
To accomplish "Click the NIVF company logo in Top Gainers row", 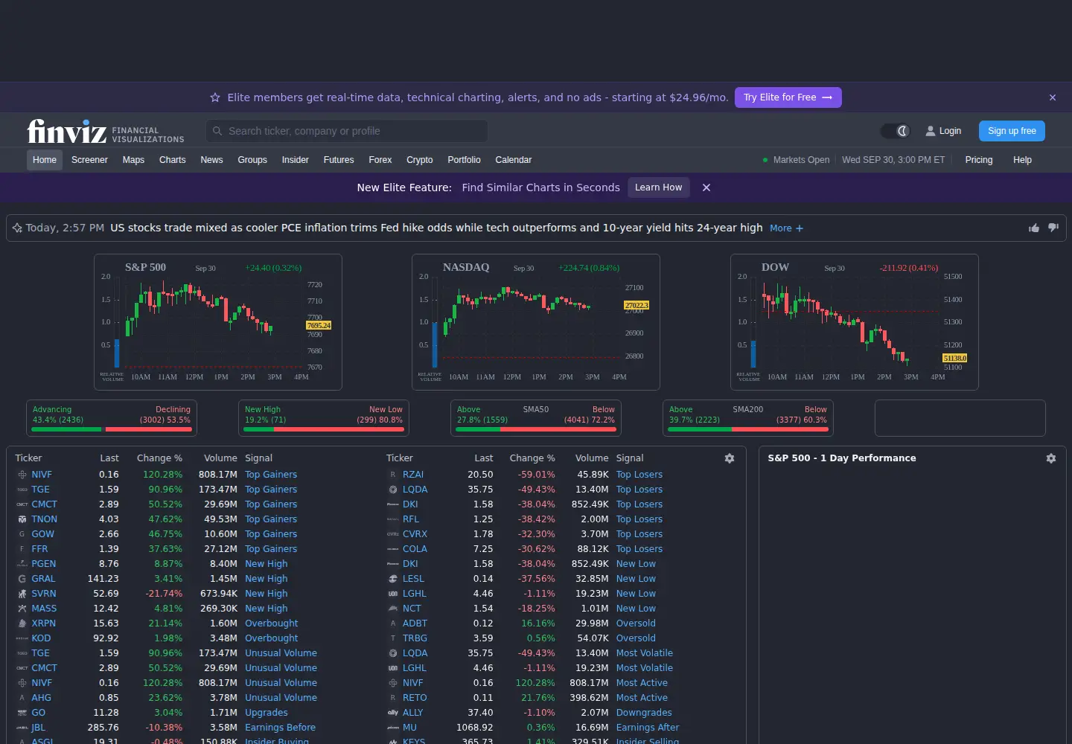I will tap(22, 475).
